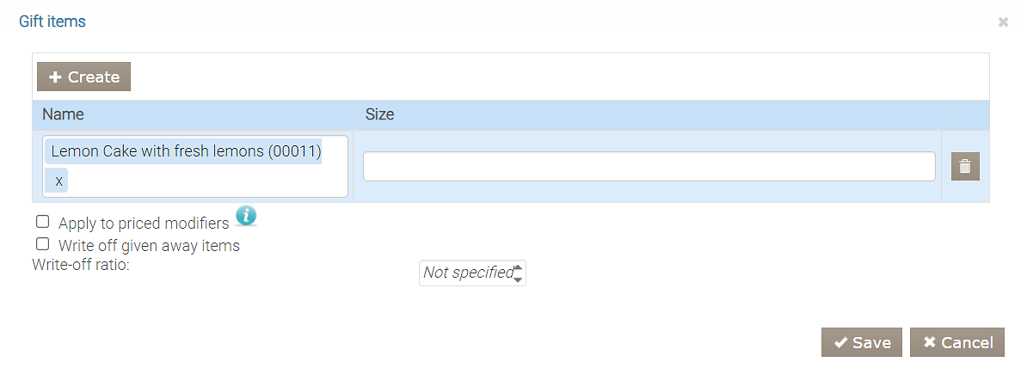The width and height of the screenshot is (1021, 374).
Task: Close the Gift items dialog
Action: pyautogui.click(x=1003, y=22)
